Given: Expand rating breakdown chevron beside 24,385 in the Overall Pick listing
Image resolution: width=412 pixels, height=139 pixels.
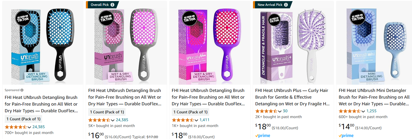Looking at the screenshot, I should 113,120.
